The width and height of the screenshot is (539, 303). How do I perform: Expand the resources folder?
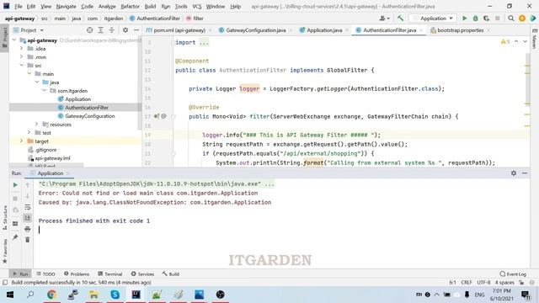(37, 124)
